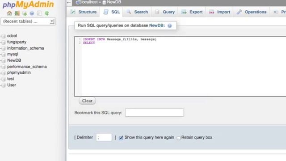This screenshot has height=161, width=286.
Task: Click the information_schema database icon
Action: (x=3, y=48)
